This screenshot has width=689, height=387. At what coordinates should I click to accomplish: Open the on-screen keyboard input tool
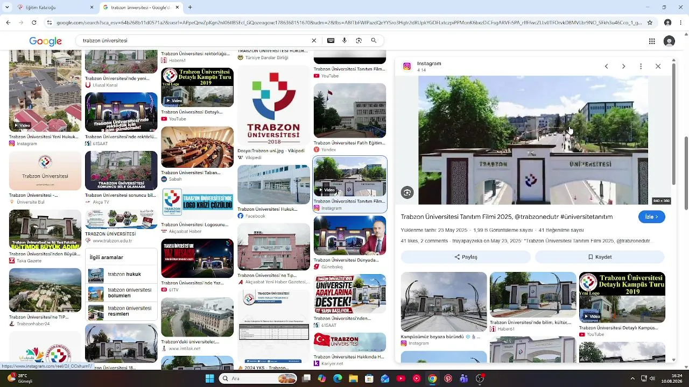(x=331, y=41)
